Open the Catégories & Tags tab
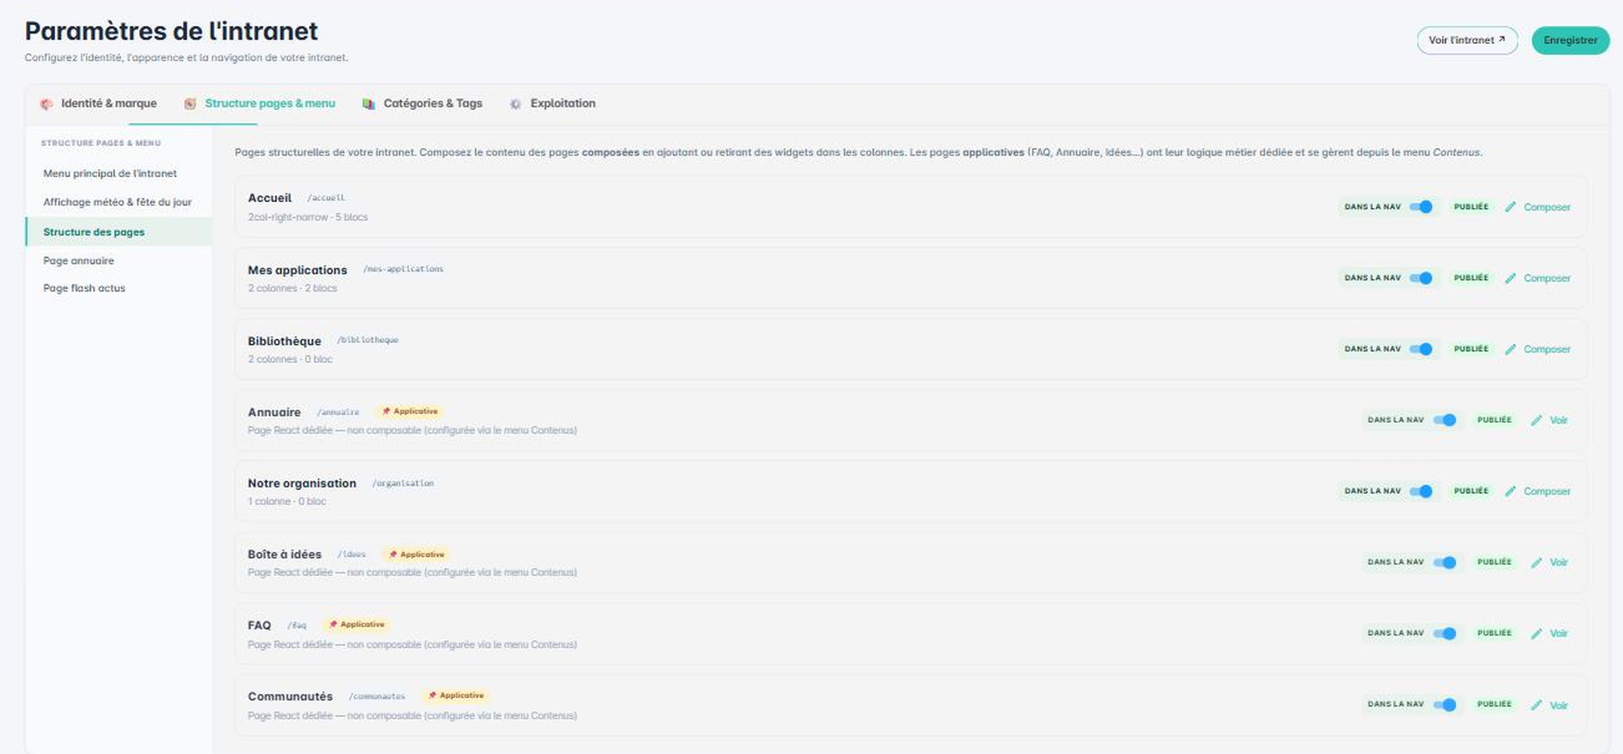This screenshot has width=1623, height=754. 422,104
